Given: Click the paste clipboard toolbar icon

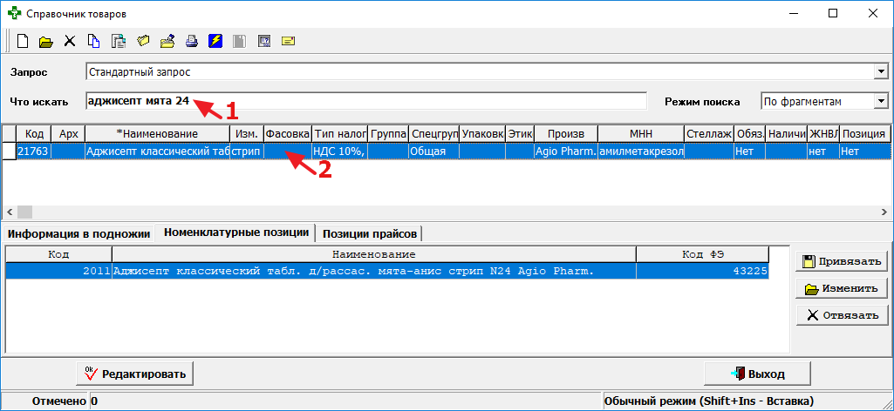Looking at the screenshot, I should click(x=119, y=41).
